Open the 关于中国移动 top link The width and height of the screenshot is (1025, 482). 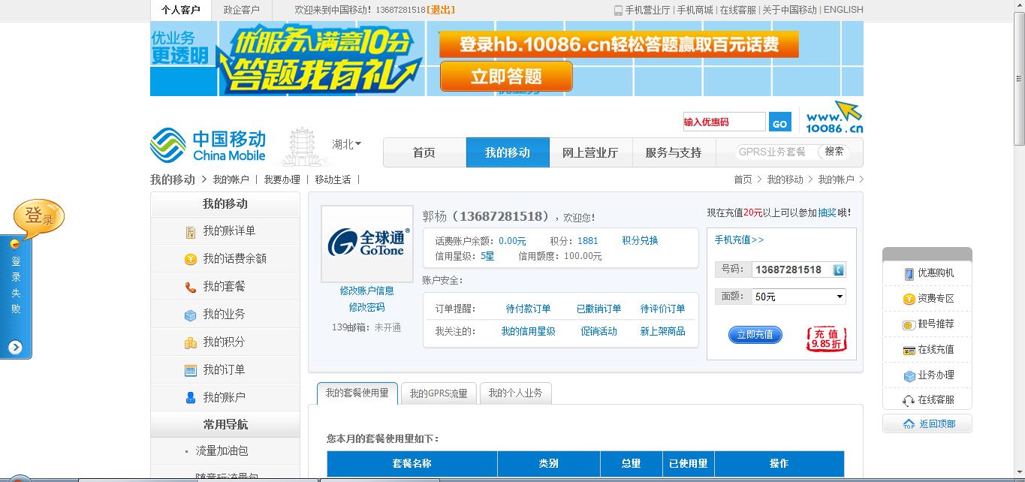coord(789,10)
